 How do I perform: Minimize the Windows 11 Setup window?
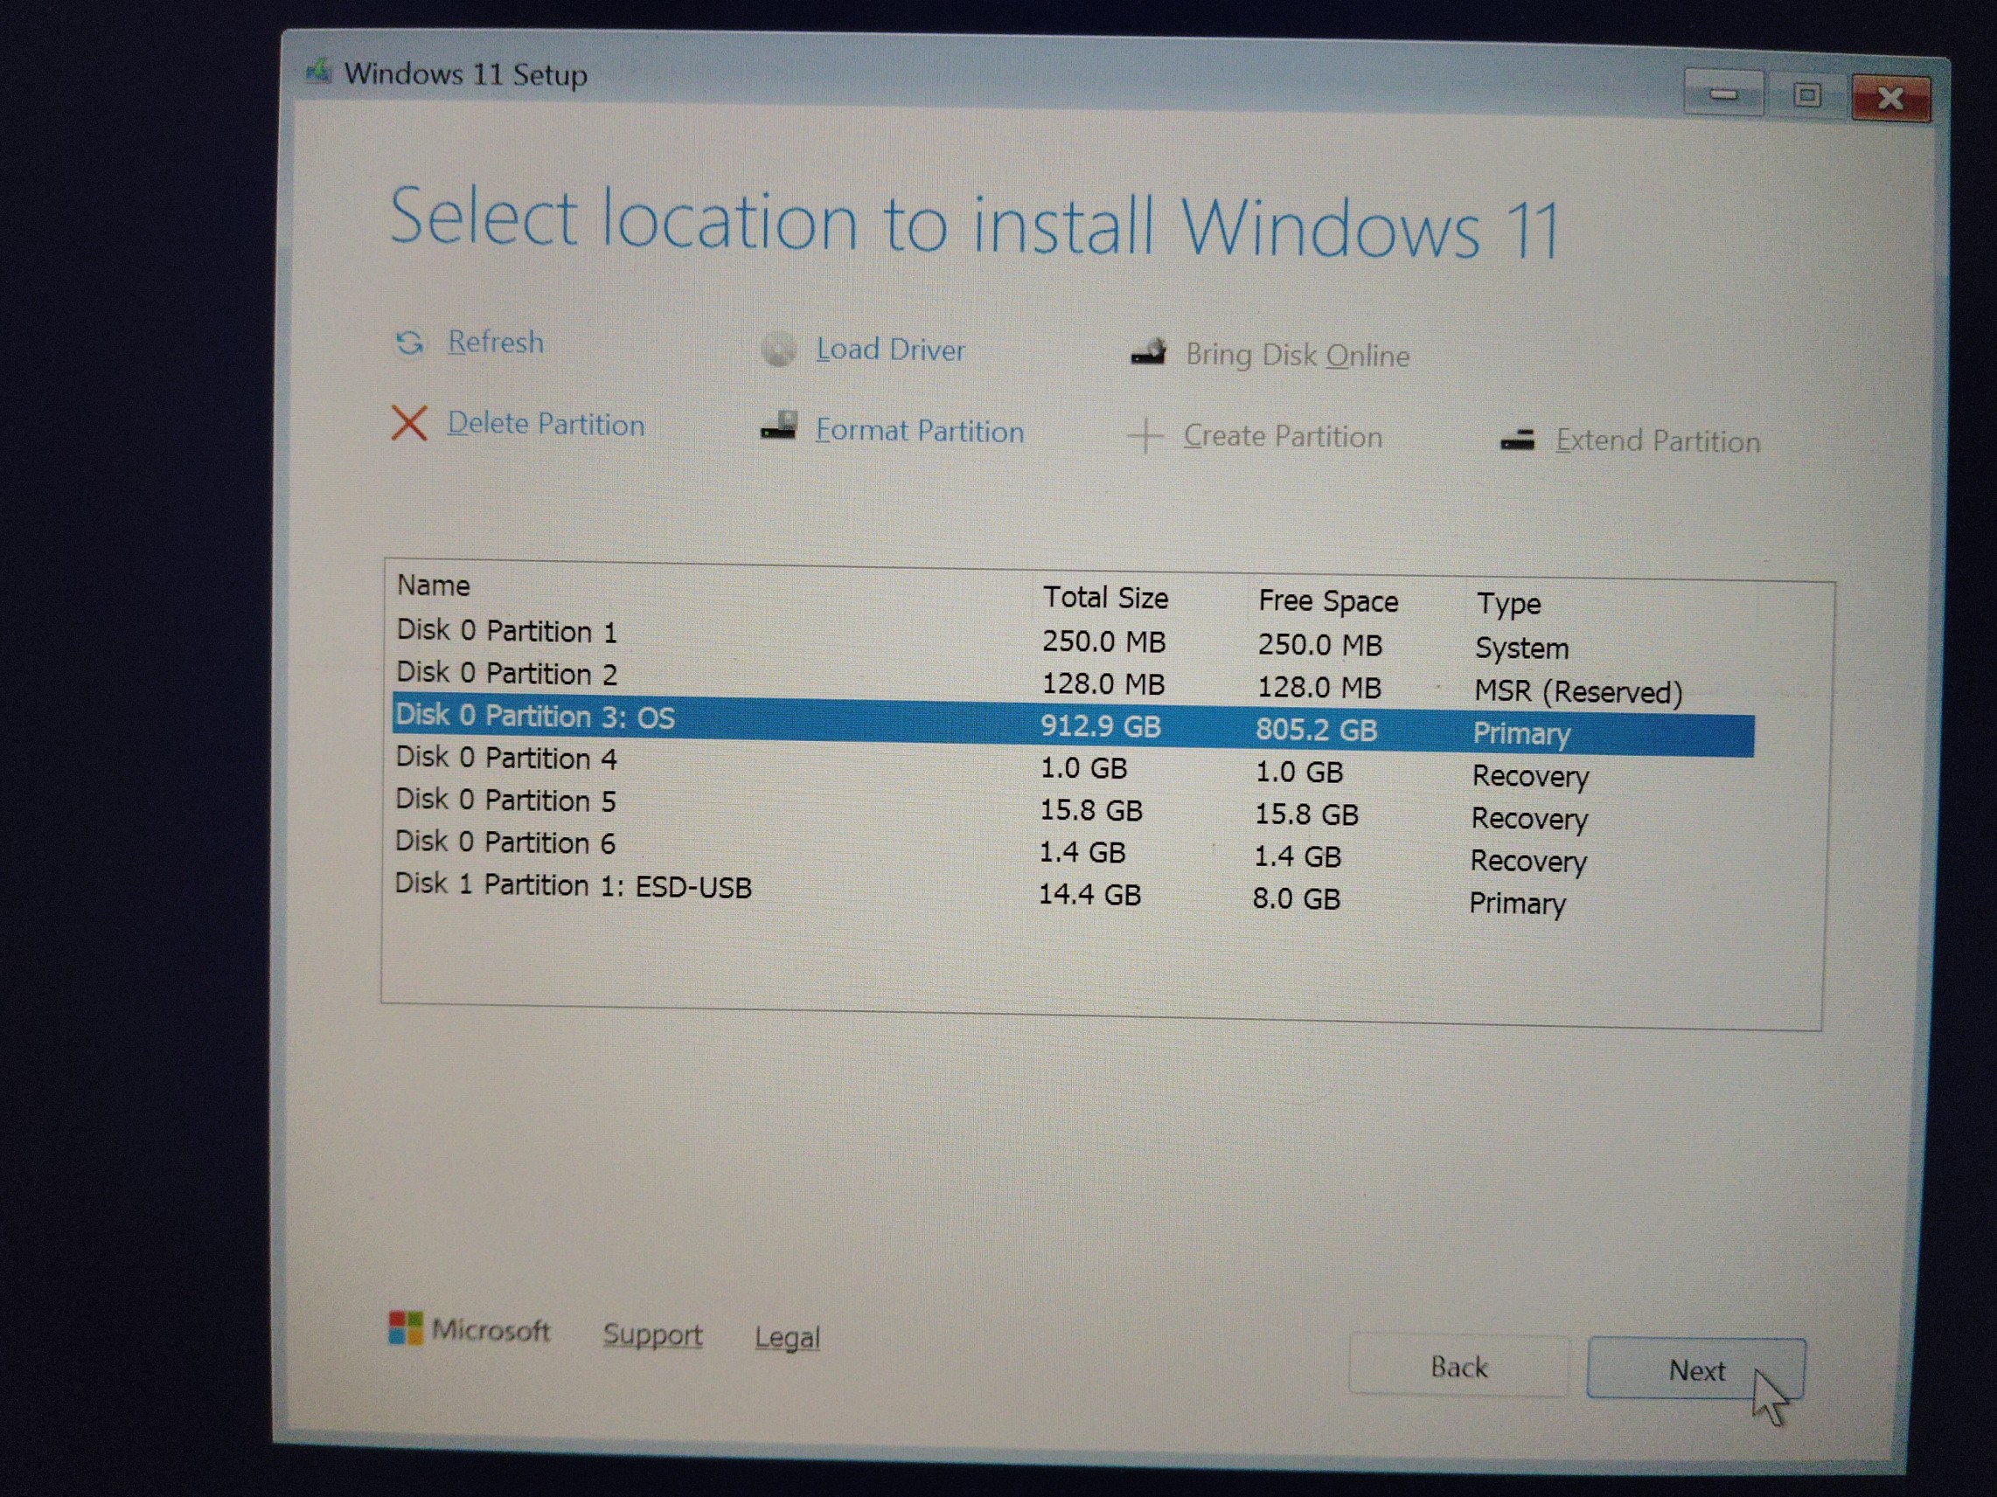coord(1723,94)
